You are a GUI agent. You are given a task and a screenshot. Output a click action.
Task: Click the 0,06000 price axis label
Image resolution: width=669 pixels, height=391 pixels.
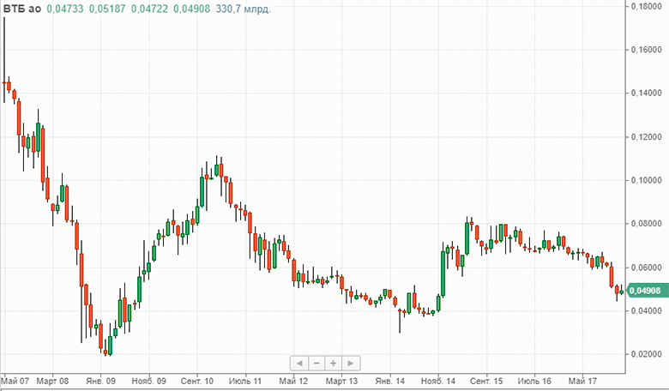click(x=647, y=268)
